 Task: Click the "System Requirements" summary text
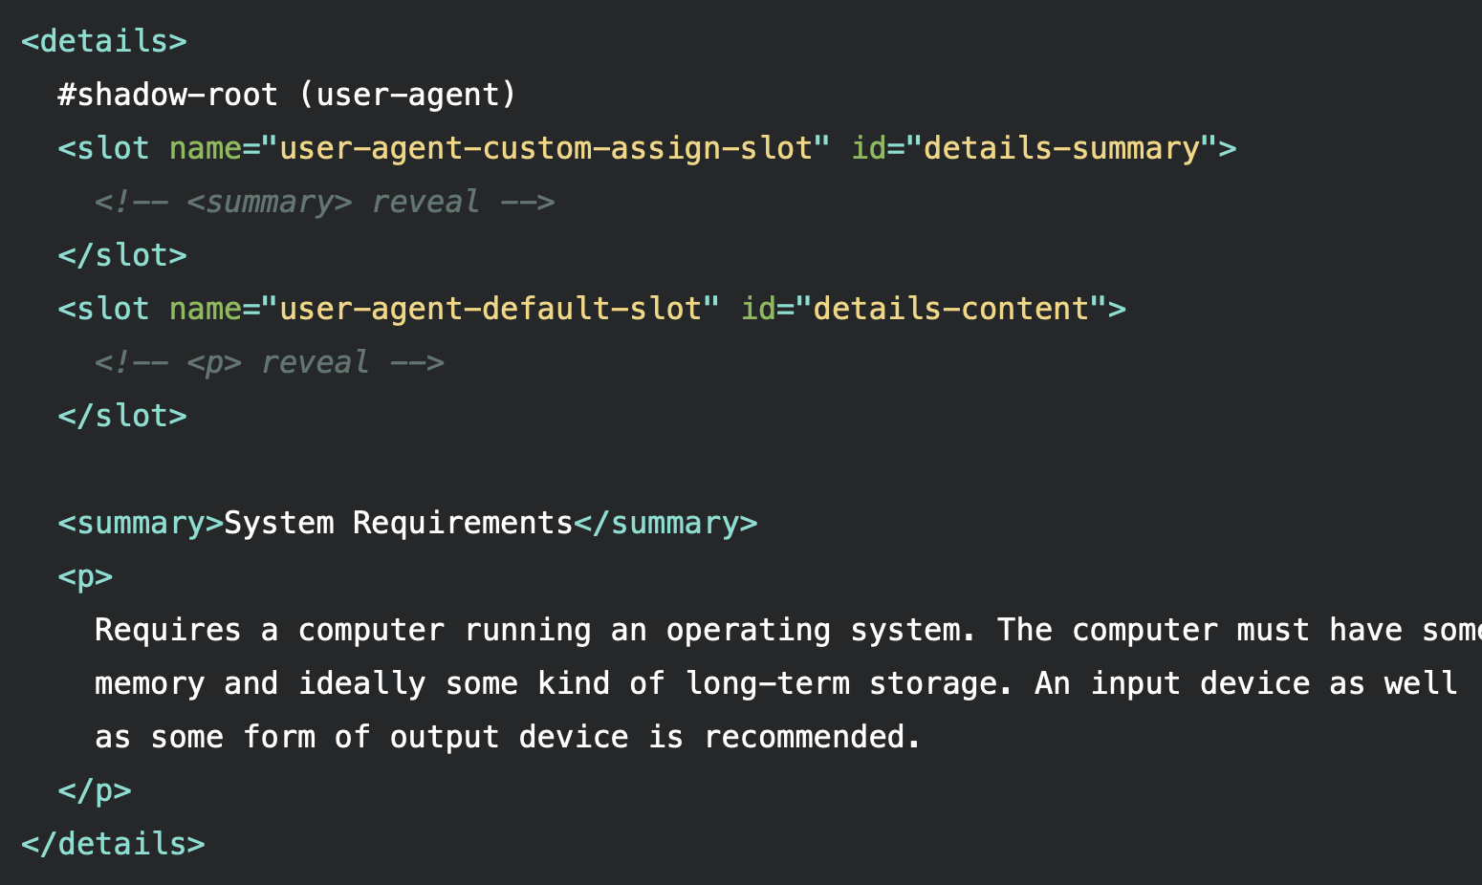pos(398,523)
